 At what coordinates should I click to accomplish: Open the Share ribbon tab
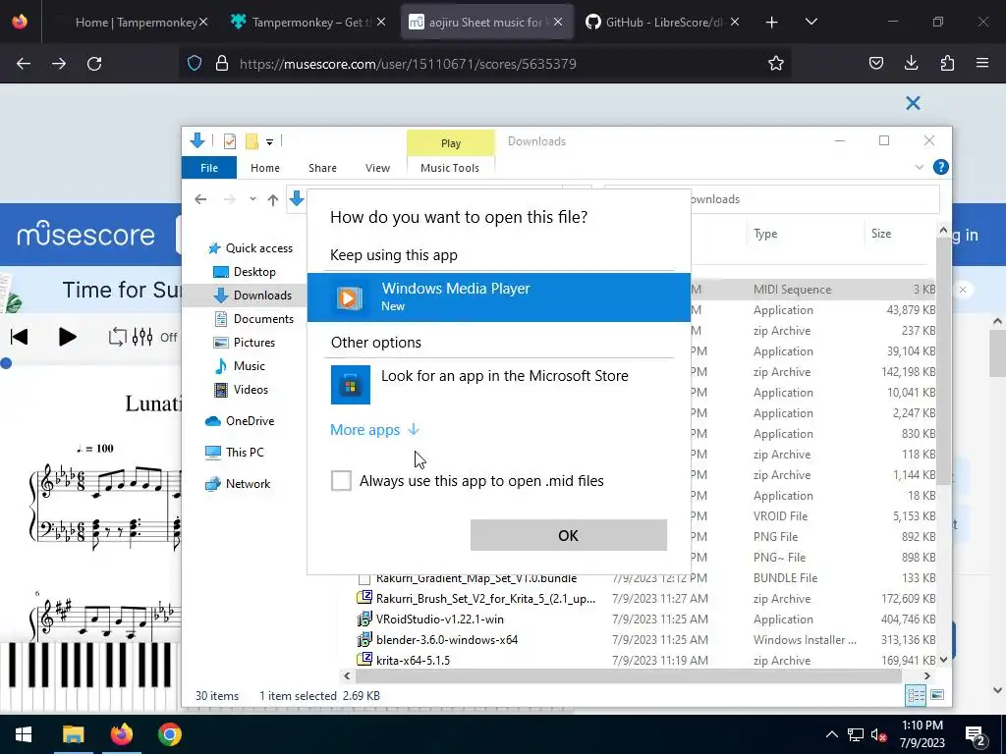tap(322, 167)
